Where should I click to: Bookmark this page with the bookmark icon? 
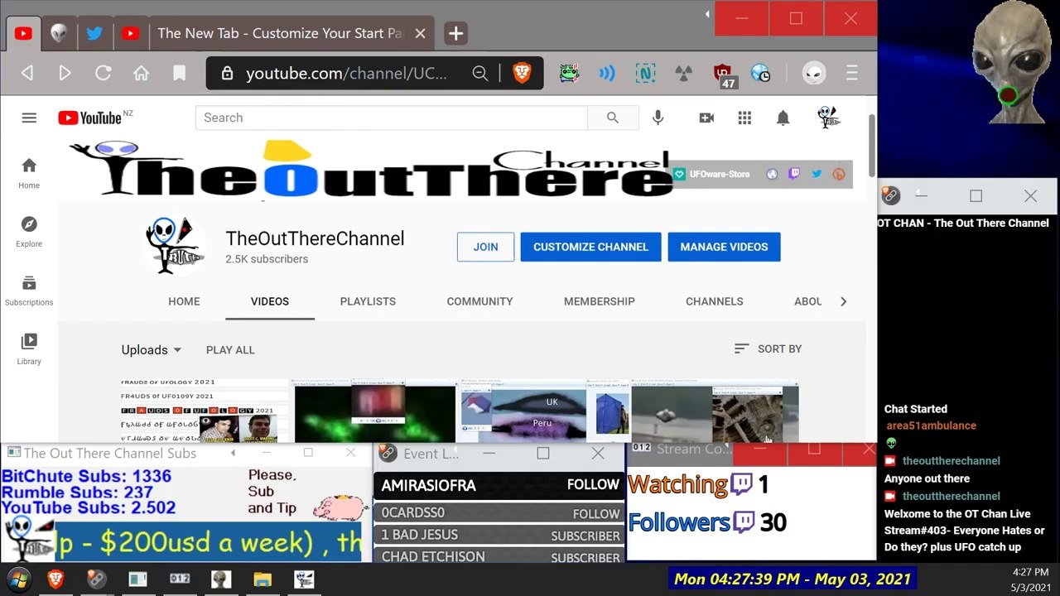179,74
